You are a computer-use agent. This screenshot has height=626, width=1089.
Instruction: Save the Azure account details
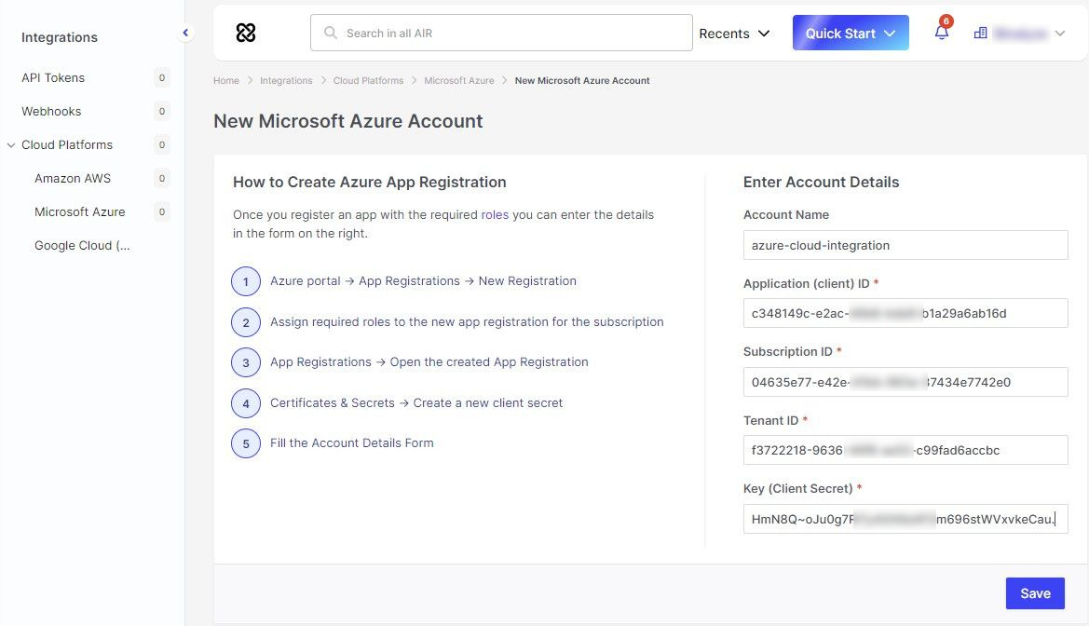pos(1034,593)
